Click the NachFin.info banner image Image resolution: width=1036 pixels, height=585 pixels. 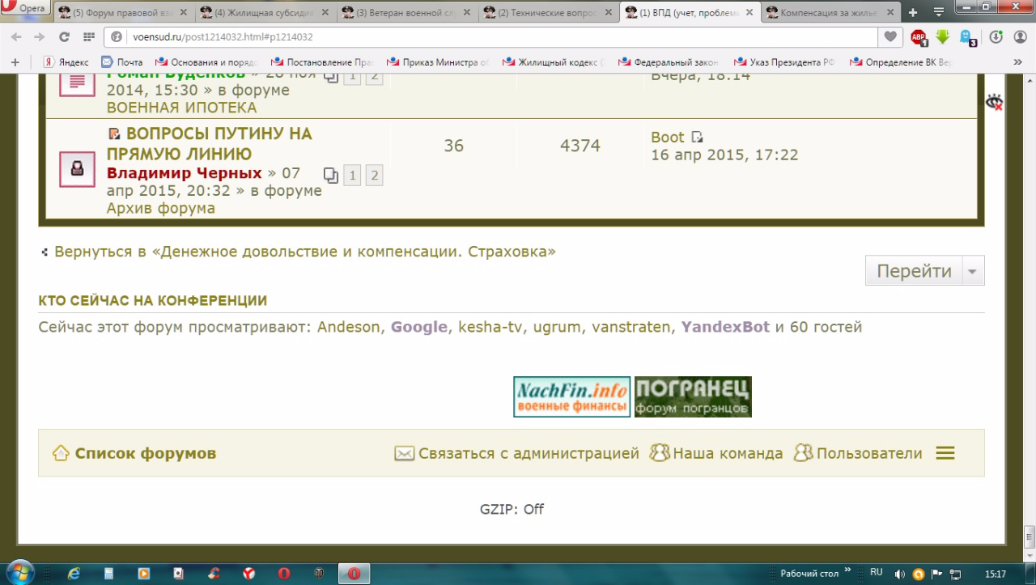click(571, 397)
